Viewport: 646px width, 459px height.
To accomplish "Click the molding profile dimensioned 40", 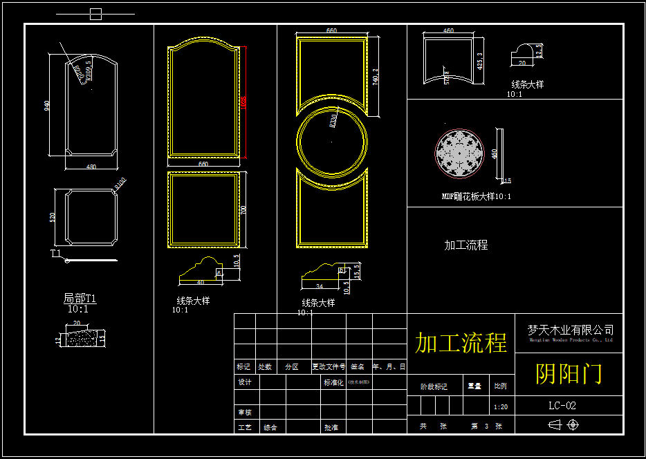I will tap(201, 271).
